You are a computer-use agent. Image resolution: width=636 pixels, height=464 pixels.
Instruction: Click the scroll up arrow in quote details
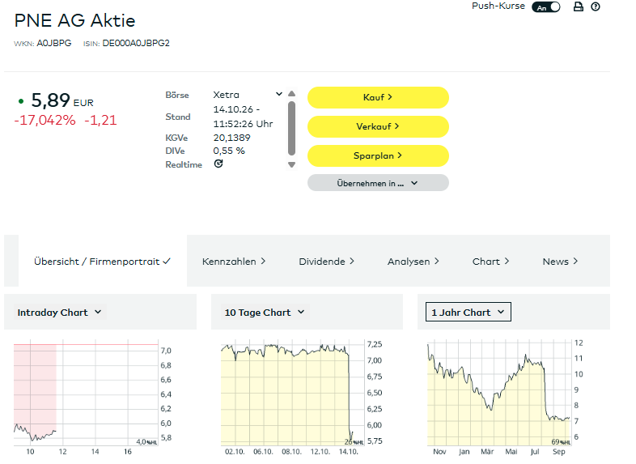click(x=291, y=94)
